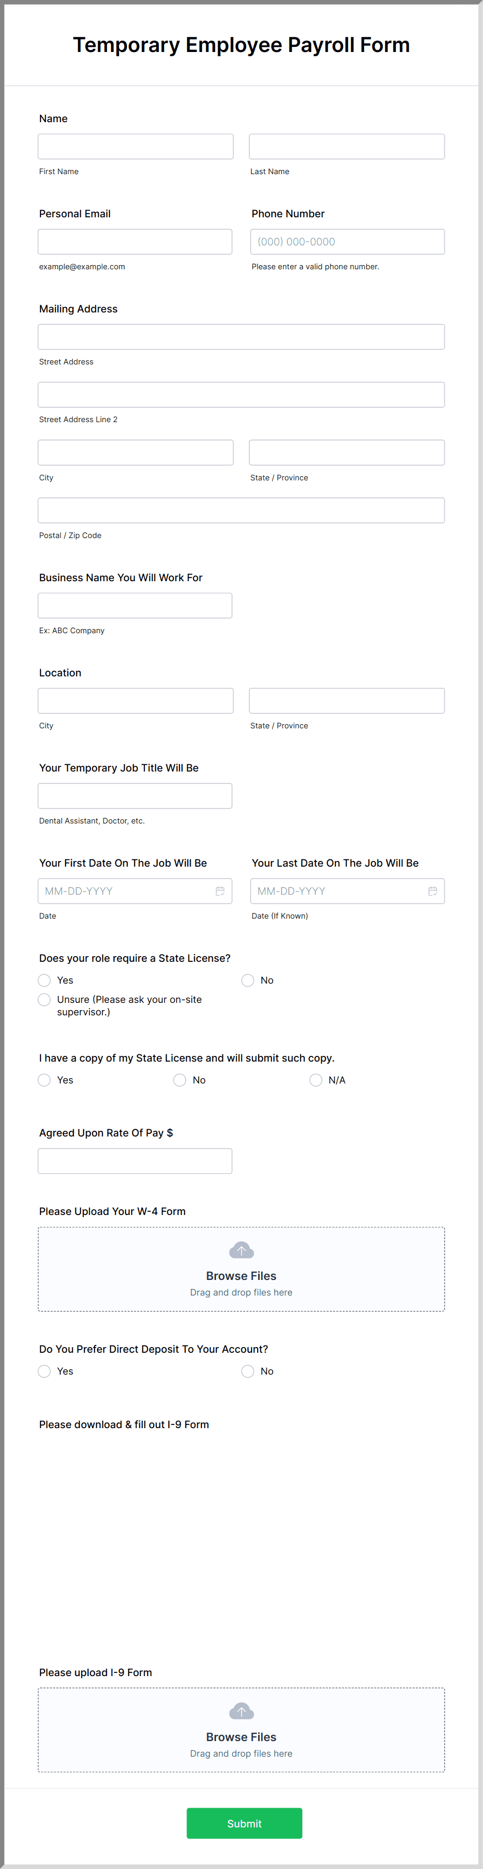Select N/A for State License copy
Screen dimensions: 483x1869
[x=315, y=1080]
